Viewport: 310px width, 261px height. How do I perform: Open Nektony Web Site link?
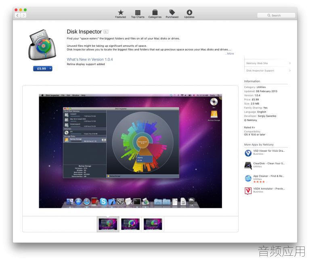click(x=257, y=63)
